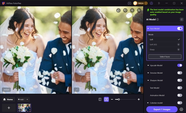186x113 pixels.
Task: Click the Text Model label
Action: (x=154, y=88)
